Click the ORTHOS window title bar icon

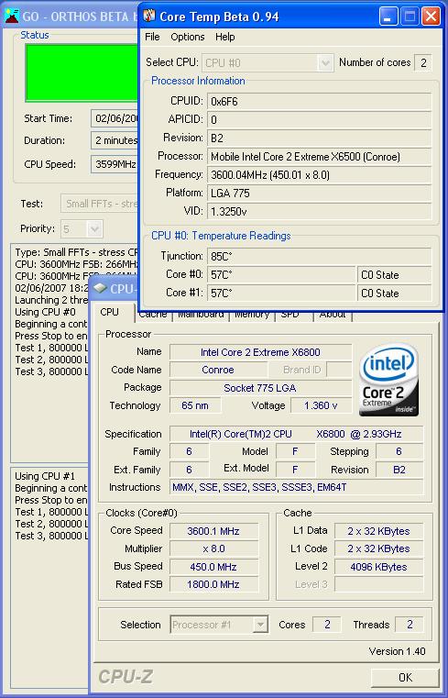12,16
